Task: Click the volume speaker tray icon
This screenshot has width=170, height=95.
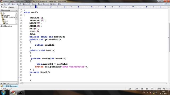Action: tap(156, 93)
